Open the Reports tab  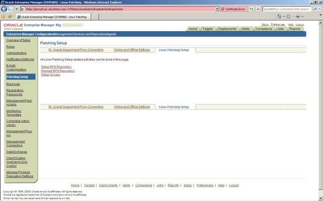coord(295,29)
